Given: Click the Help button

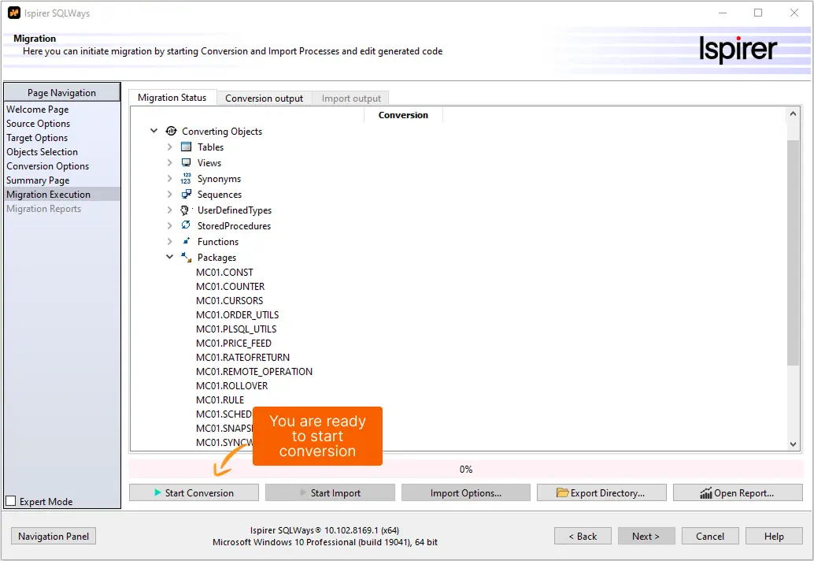Looking at the screenshot, I should click(x=774, y=536).
